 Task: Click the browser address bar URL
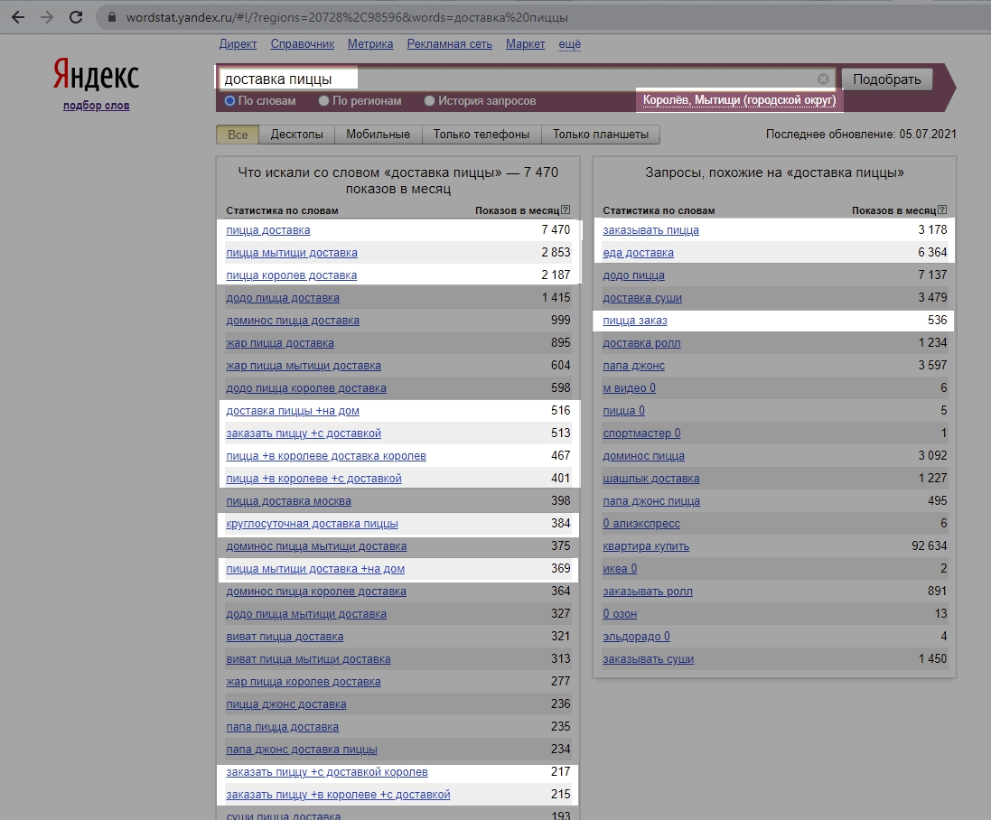click(347, 18)
